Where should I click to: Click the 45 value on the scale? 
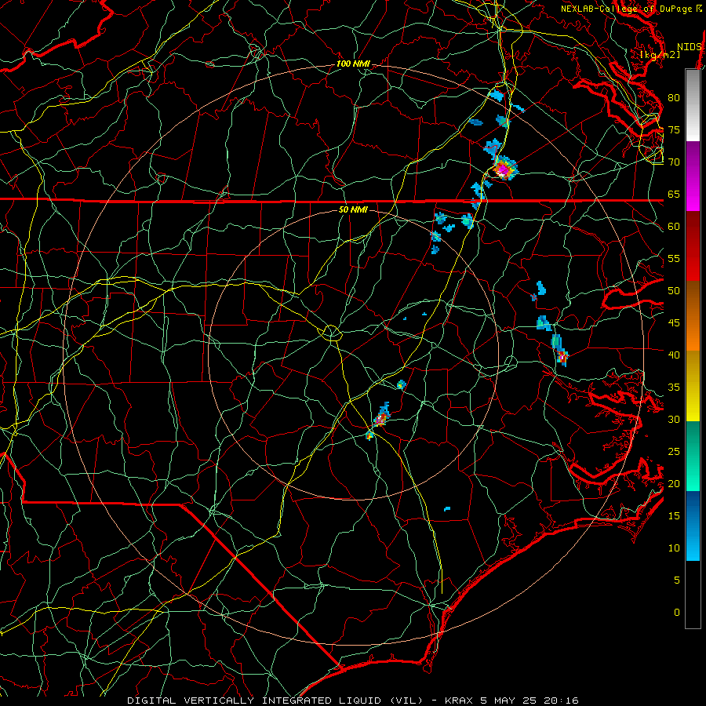point(674,323)
